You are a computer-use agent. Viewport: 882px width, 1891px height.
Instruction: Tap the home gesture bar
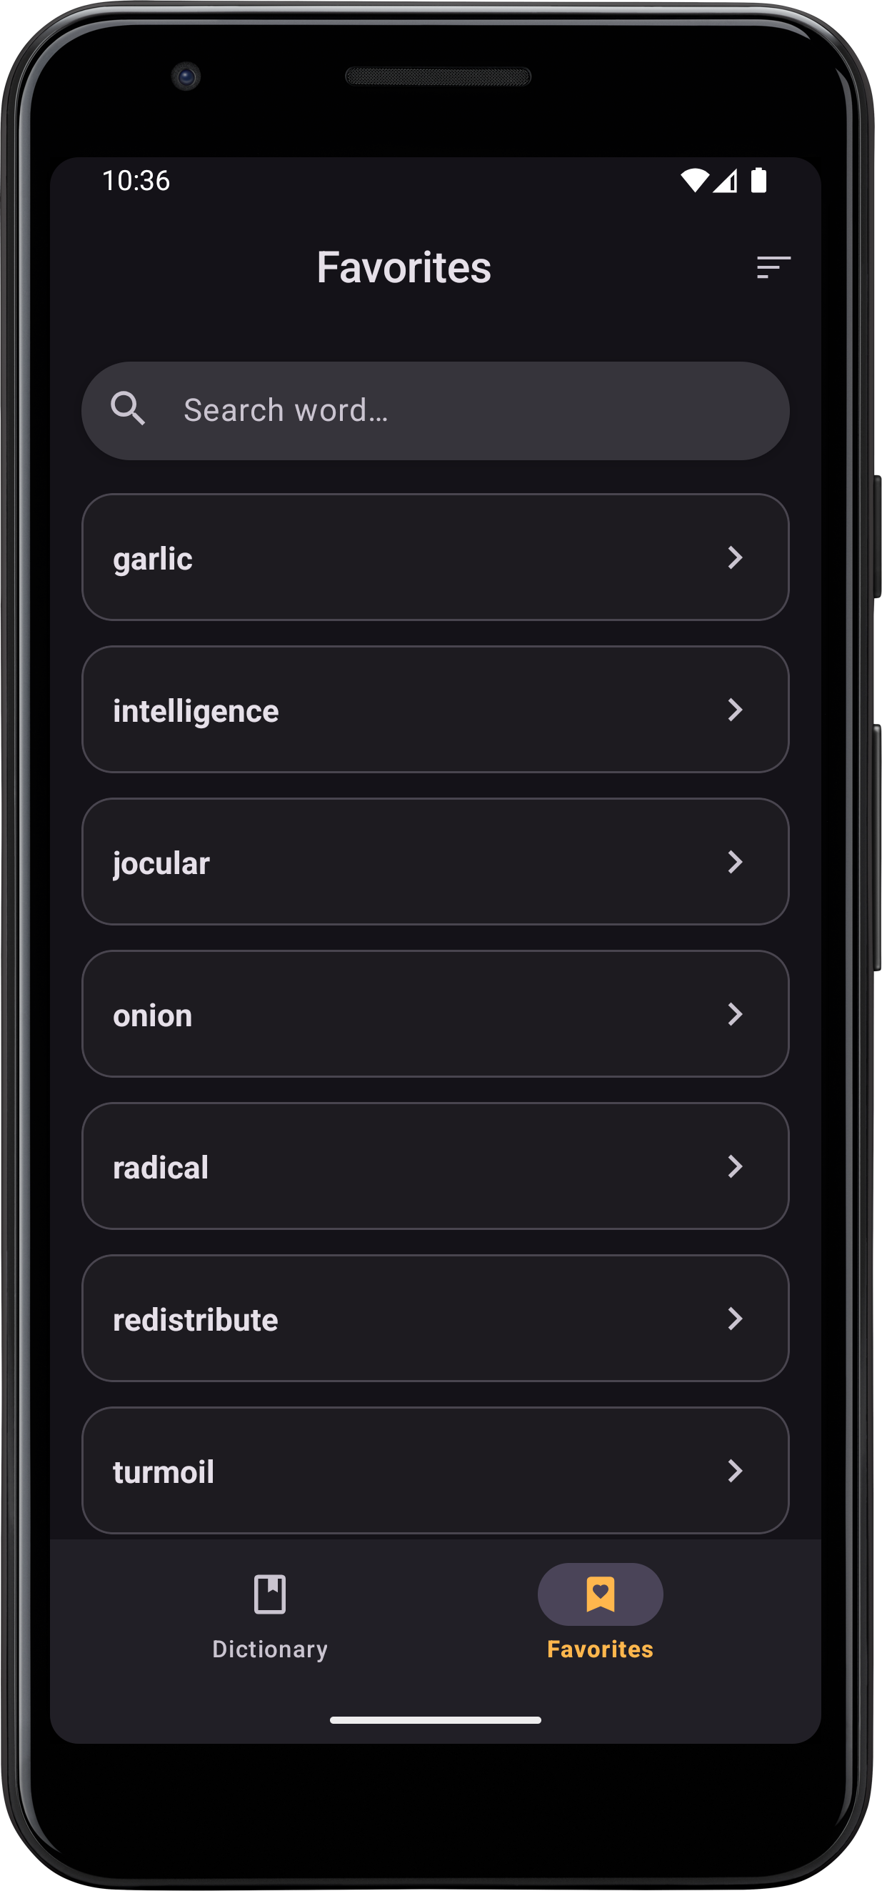(x=435, y=1720)
